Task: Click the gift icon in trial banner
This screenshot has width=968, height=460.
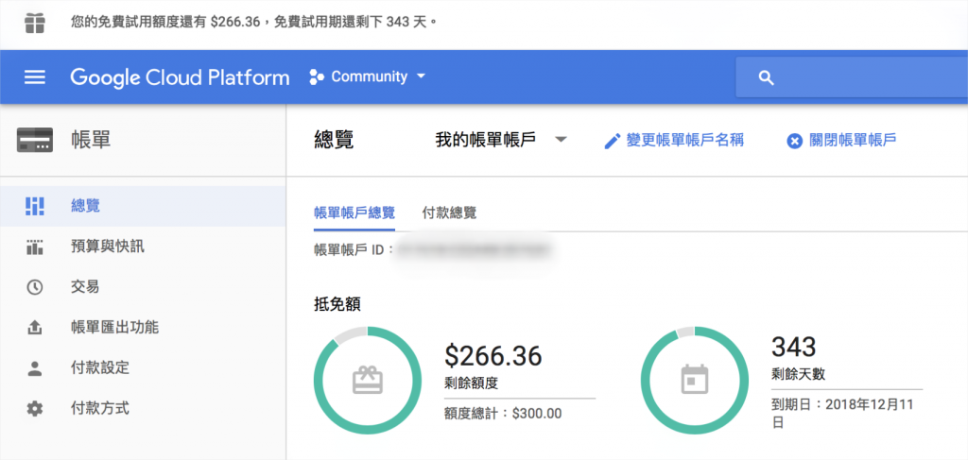Action: click(35, 23)
